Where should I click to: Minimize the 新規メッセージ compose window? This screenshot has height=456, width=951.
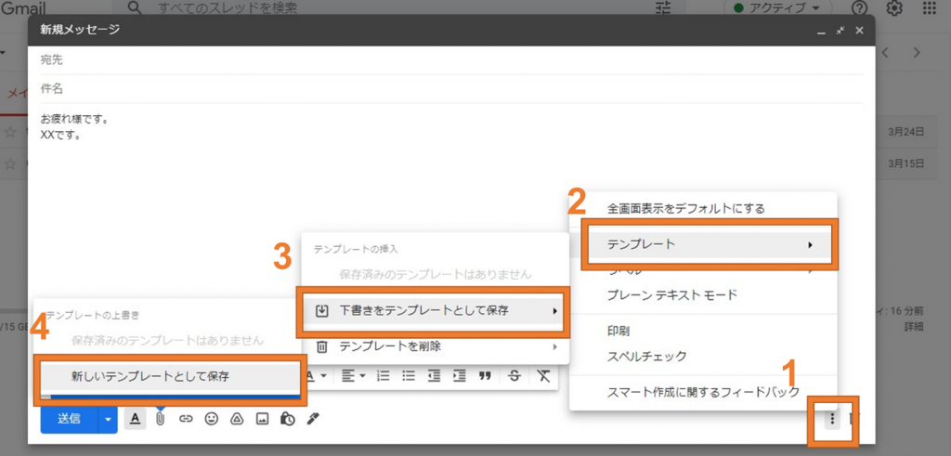coord(821,31)
